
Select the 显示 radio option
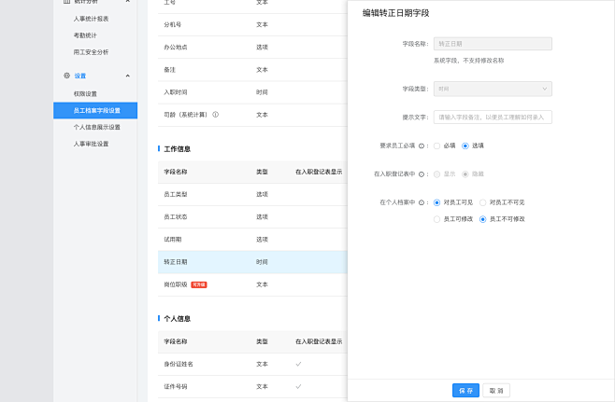tap(436, 174)
